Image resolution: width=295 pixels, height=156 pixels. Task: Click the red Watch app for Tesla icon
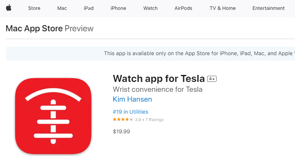click(x=53, y=116)
